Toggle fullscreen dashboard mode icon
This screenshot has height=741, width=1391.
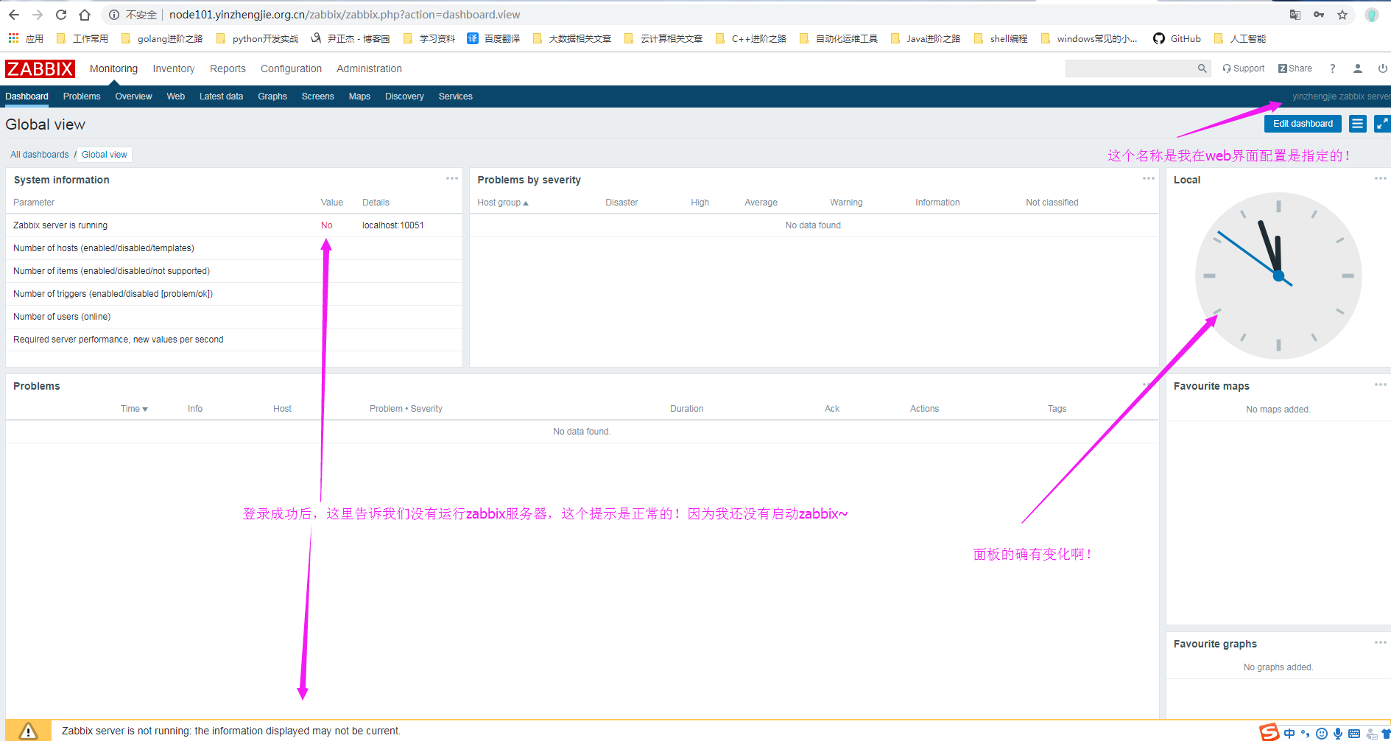click(x=1382, y=124)
